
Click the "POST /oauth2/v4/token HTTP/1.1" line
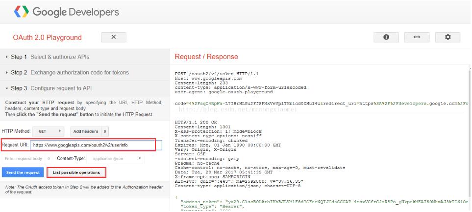(217, 74)
